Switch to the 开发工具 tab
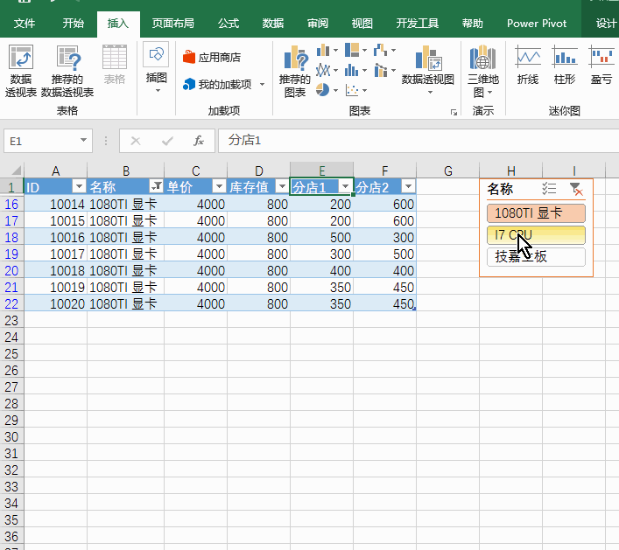Viewport: 619px width, 550px height. click(418, 24)
